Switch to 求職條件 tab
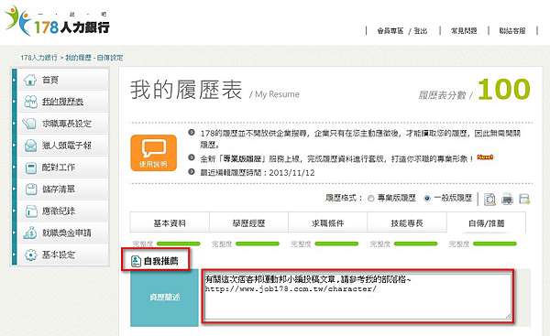550x336 pixels. pos(327,222)
